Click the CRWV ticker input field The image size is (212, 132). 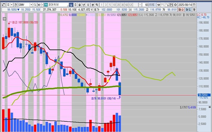(x=24, y=5)
